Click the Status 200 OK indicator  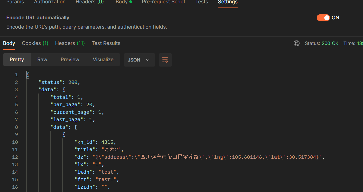321,43
